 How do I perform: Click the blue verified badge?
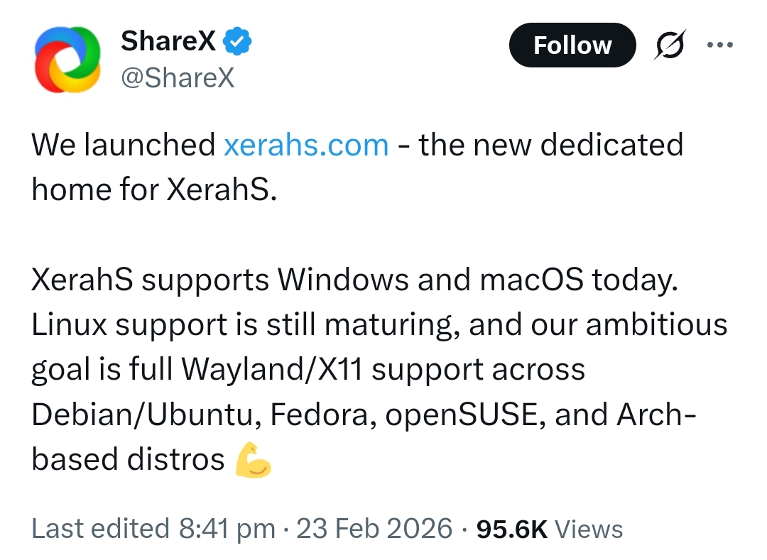click(x=238, y=43)
